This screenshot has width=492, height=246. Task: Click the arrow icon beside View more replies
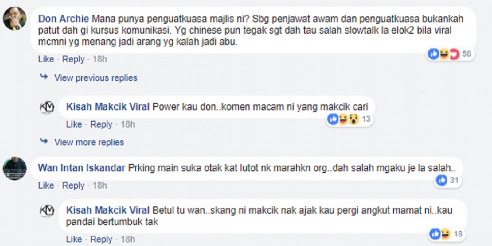point(44,141)
